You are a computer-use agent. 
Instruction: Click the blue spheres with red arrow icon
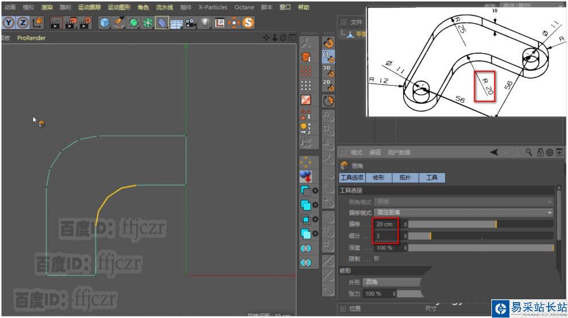[x=306, y=176]
